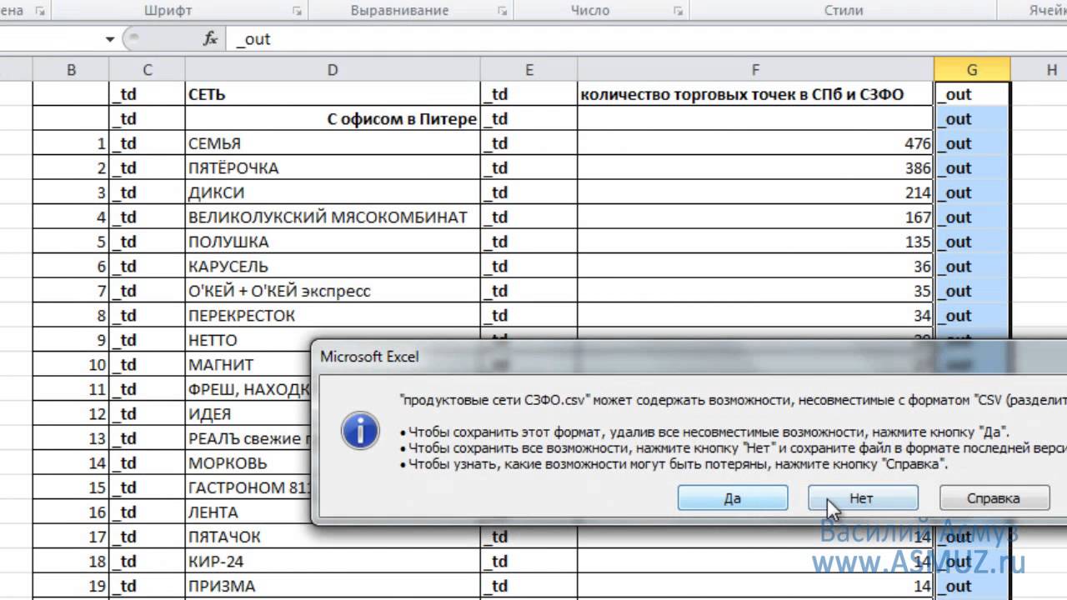This screenshot has height=600, width=1067.
Task: Select the ПЯТАЧОК cell
Action: coord(333,537)
